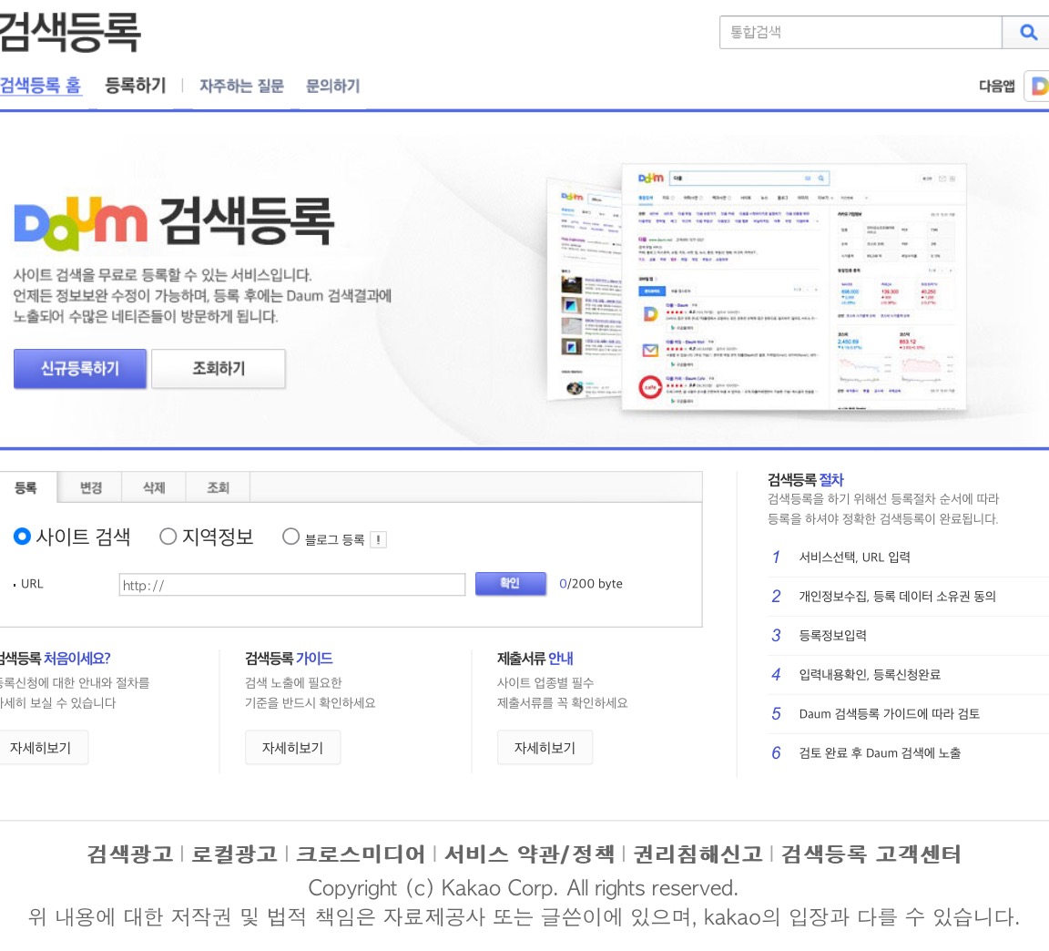Select the 블로그 등록 radio button
The width and height of the screenshot is (1049, 951).
pos(290,536)
